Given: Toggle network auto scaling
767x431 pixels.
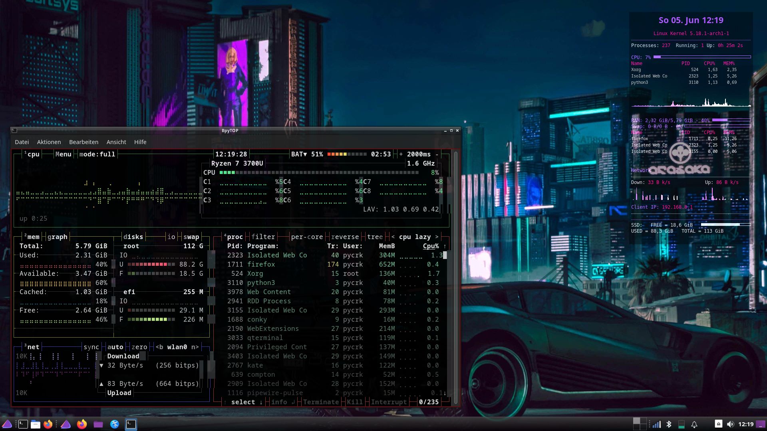Looking at the screenshot, I should pos(115,347).
